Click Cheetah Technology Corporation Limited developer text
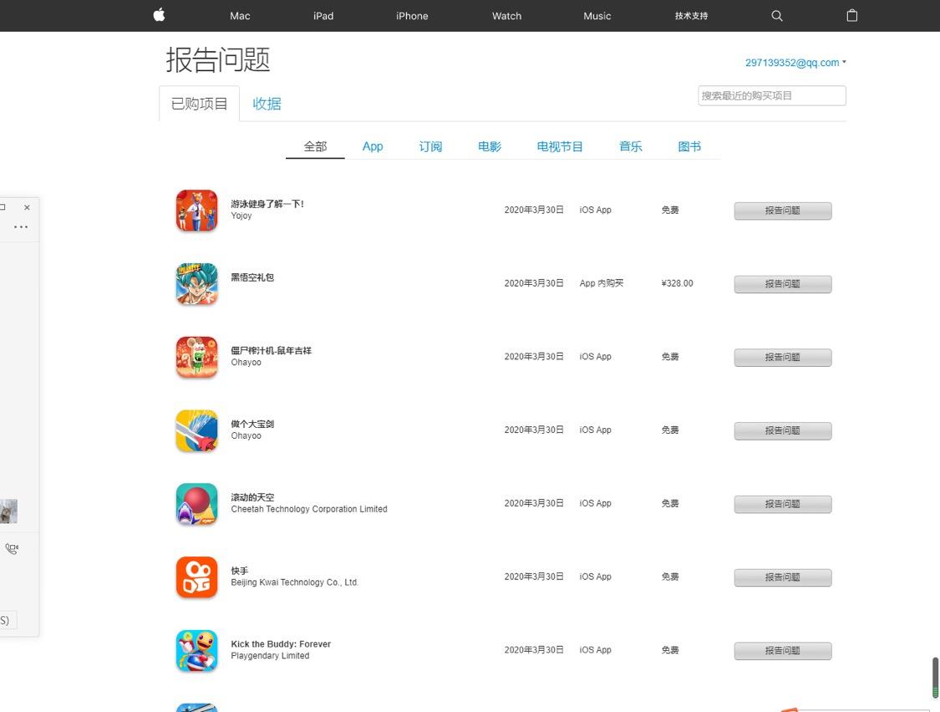Viewport: 940px width, 712px height. click(x=308, y=509)
